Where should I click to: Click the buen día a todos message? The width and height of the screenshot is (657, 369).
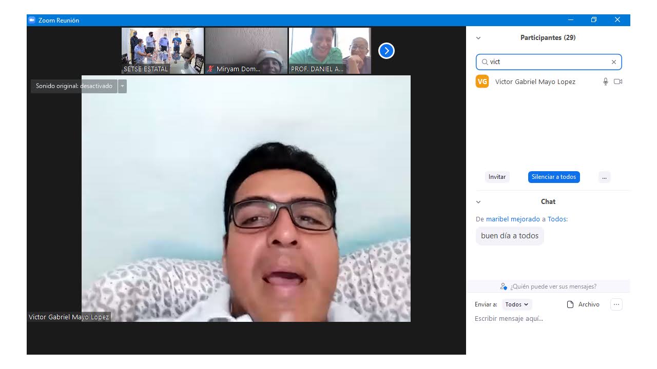[x=510, y=236]
